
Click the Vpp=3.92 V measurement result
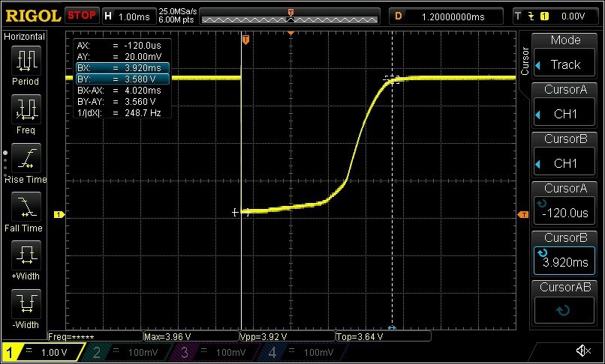click(x=287, y=336)
